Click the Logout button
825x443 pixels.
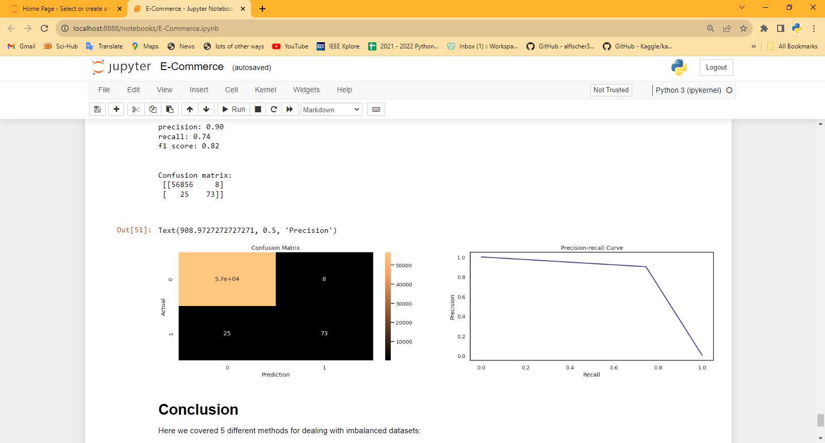[x=716, y=67]
